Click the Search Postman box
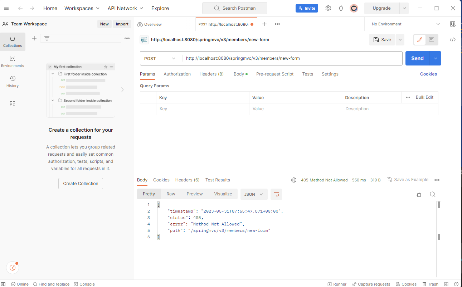 click(x=235, y=8)
